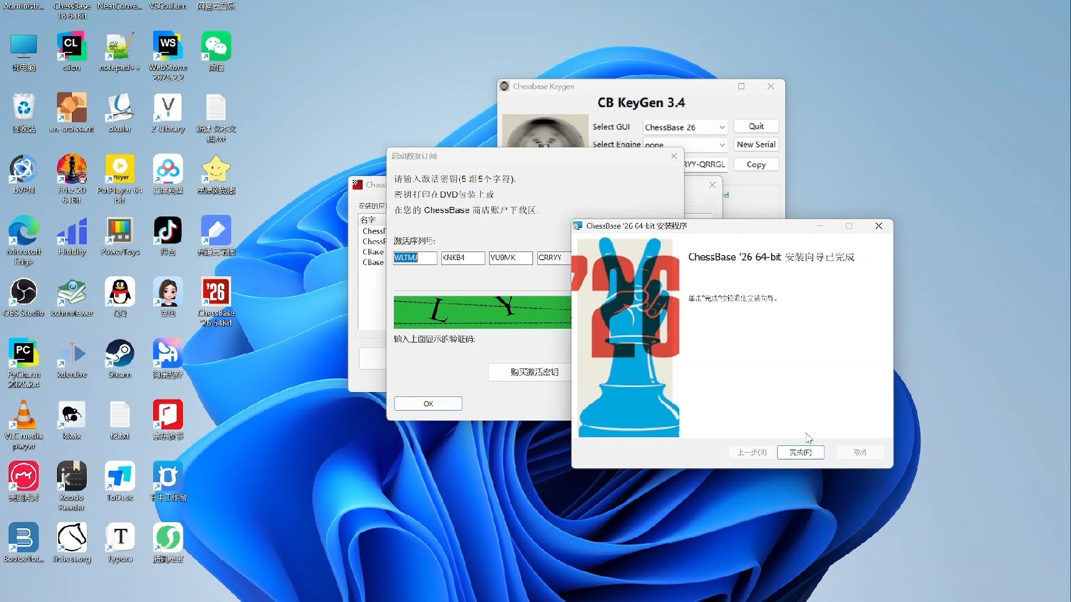The height and width of the screenshot is (602, 1071).
Task: Open the 此电脑 (This PC) desktop icon
Action: (24, 52)
